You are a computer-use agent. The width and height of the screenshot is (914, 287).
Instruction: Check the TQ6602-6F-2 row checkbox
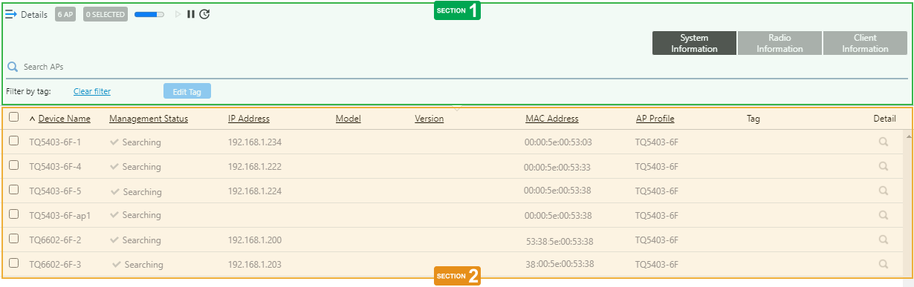point(13,238)
